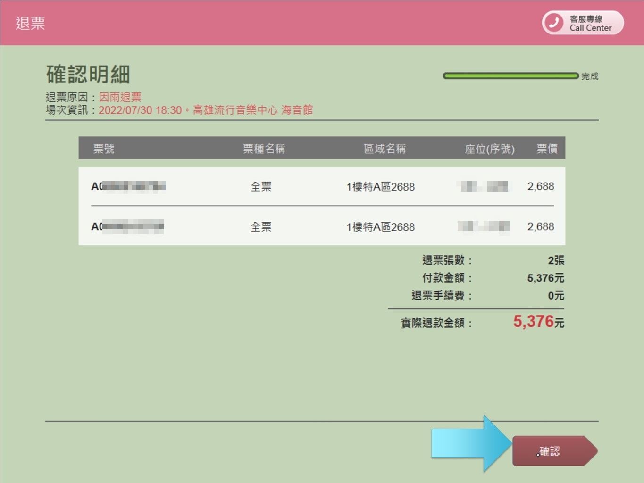This screenshot has width=644, height=483.
Task: Click the 高雄流行音樂中心 海音館 venue text
Action: [252, 110]
